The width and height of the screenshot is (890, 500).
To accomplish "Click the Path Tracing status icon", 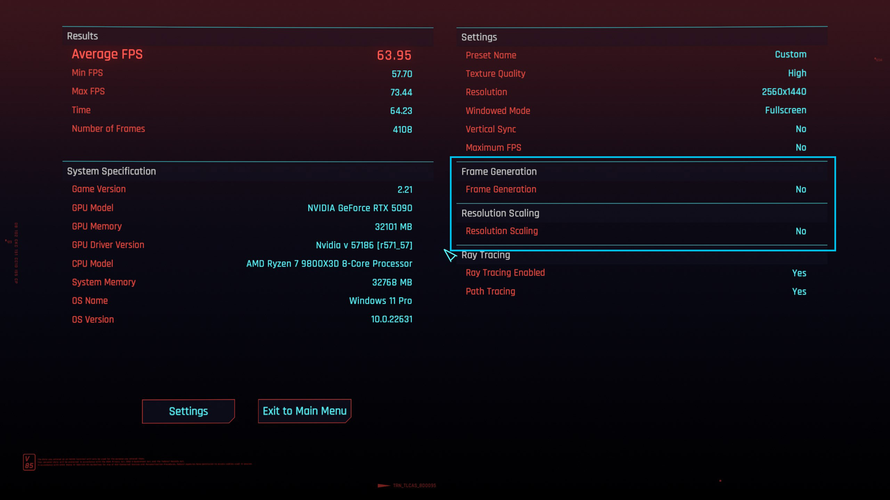I will (800, 291).
